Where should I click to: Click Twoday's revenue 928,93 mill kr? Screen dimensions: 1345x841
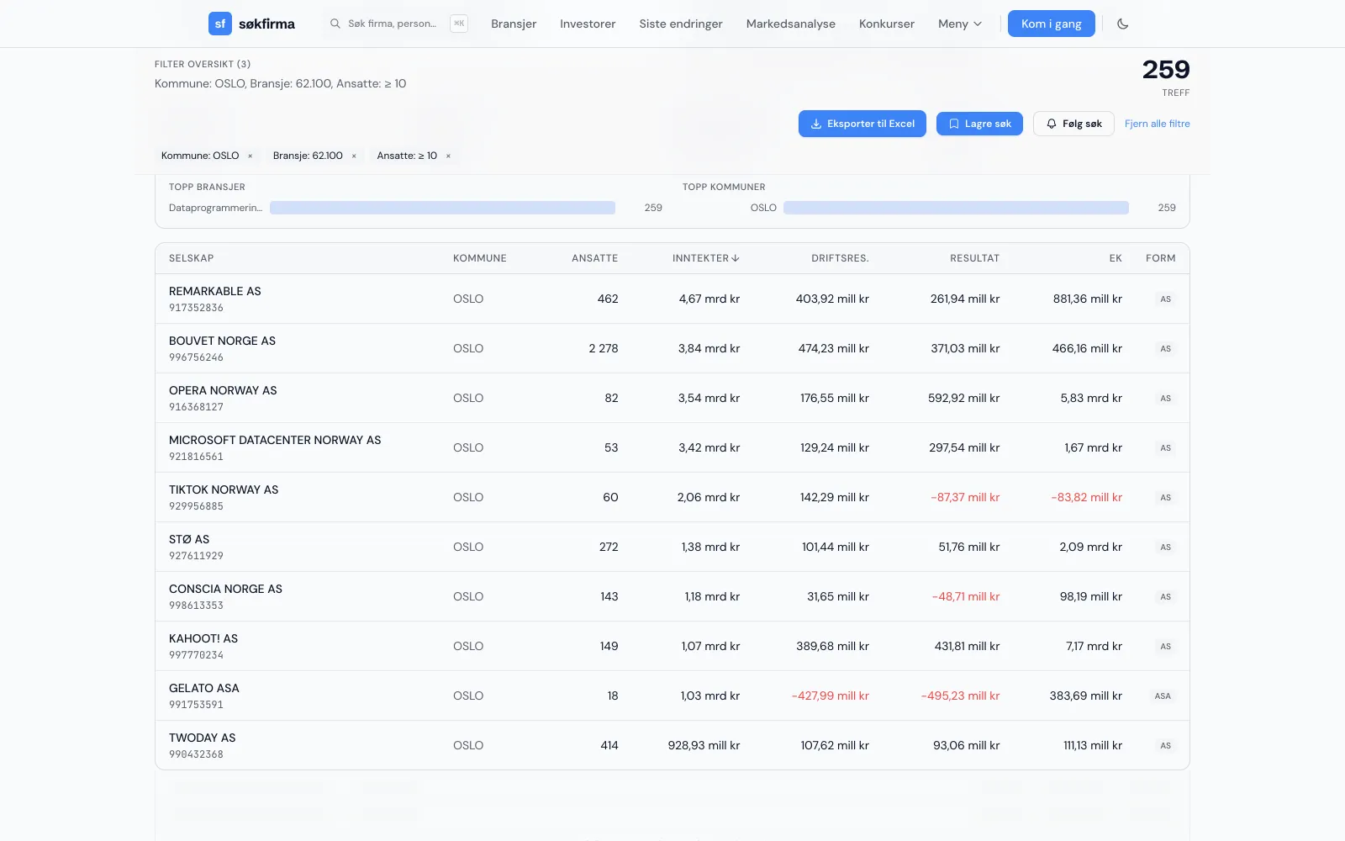pyautogui.click(x=704, y=745)
